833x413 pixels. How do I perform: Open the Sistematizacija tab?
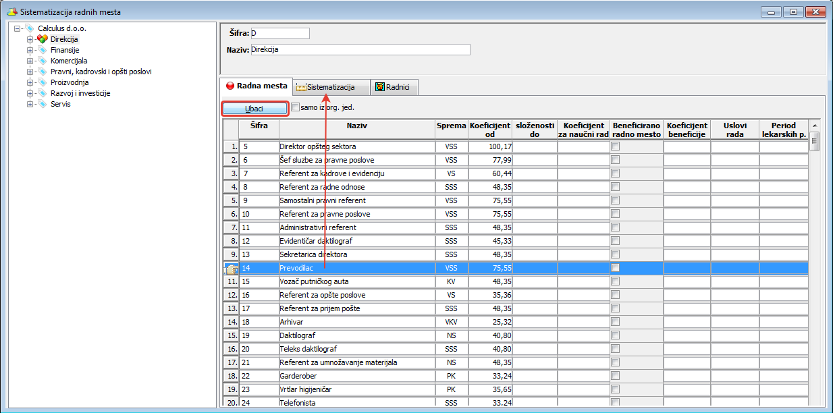tap(331, 87)
